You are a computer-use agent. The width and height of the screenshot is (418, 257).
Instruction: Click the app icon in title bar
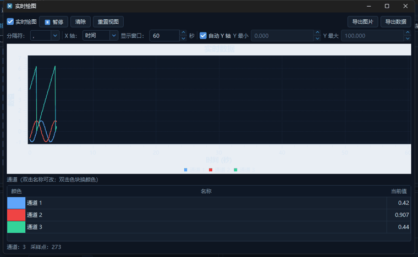(x=9, y=6)
